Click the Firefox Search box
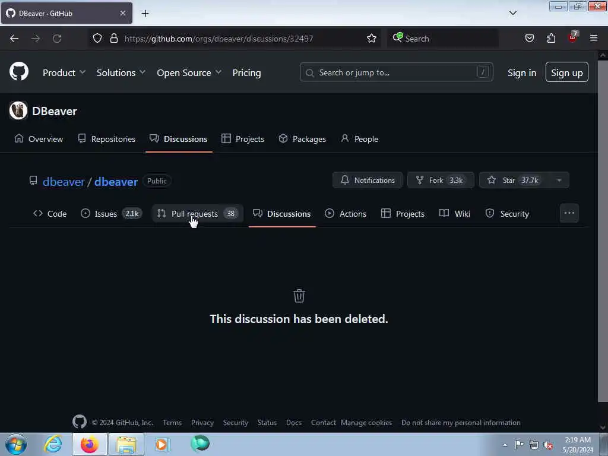This screenshot has height=456, width=608. (442, 39)
